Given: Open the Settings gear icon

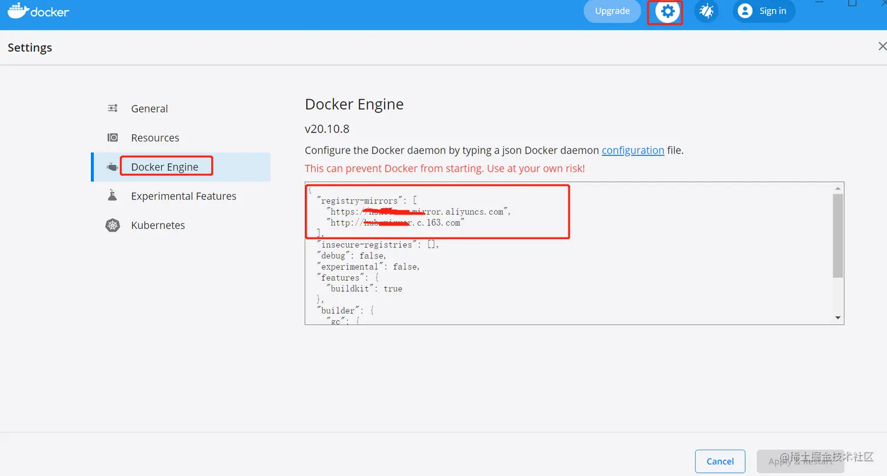Looking at the screenshot, I should (x=665, y=11).
